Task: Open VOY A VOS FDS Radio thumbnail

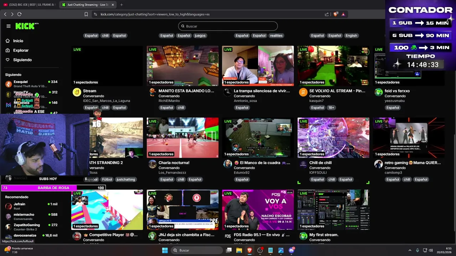Action: pos(258,210)
